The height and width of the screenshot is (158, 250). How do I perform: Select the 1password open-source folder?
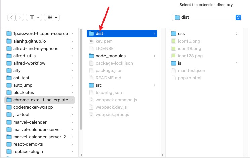[x=40, y=34]
